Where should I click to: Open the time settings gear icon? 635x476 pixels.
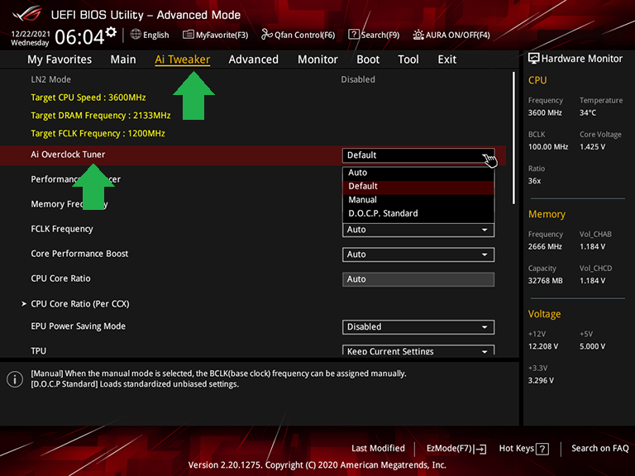[111, 32]
